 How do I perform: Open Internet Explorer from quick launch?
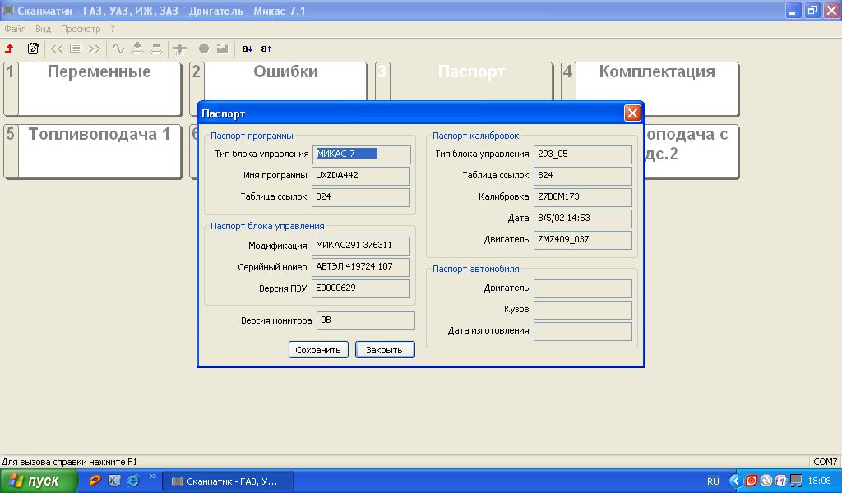pyautogui.click(x=132, y=481)
